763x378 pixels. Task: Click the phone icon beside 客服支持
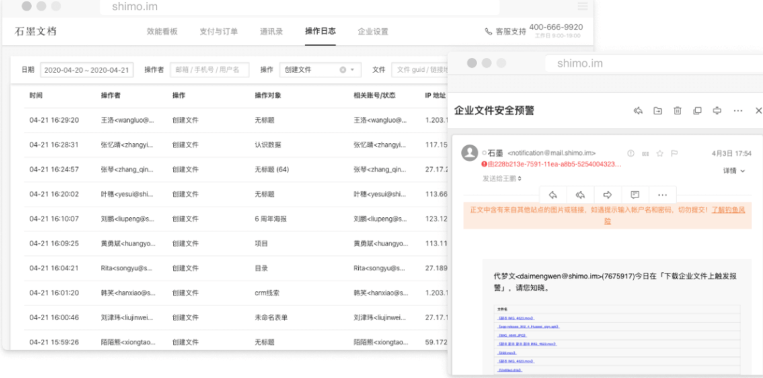[x=488, y=32]
